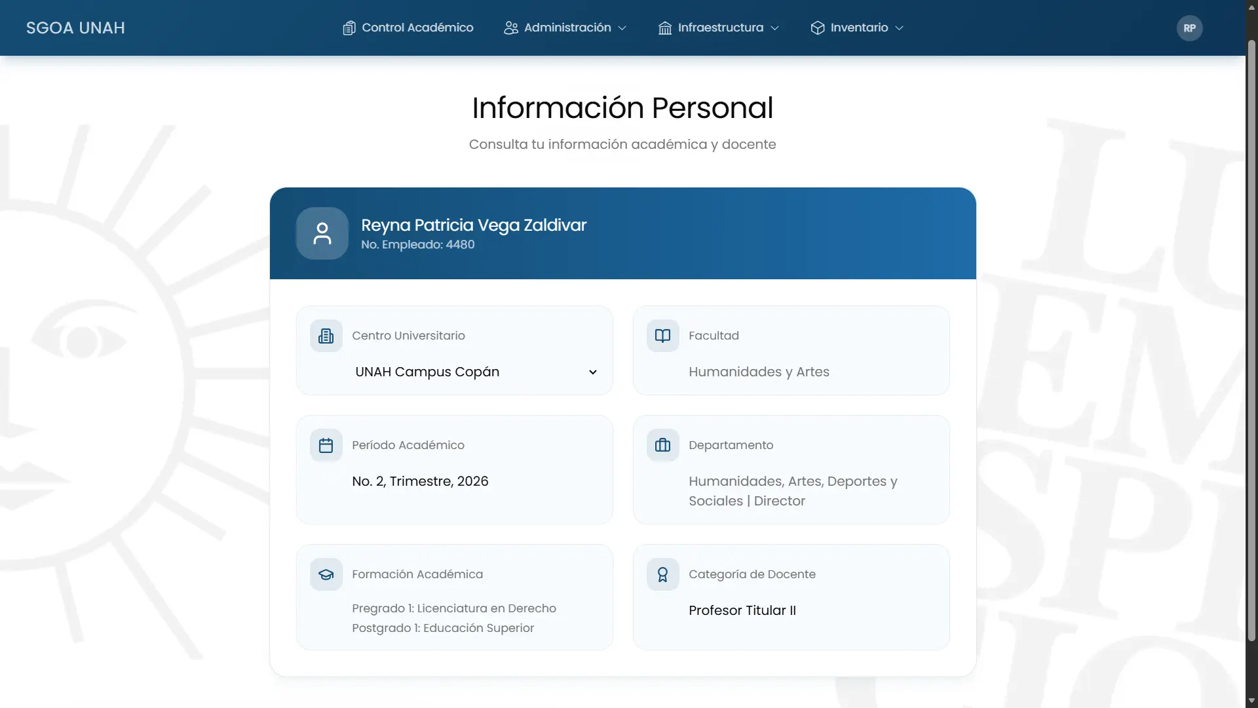The height and width of the screenshot is (708, 1258).
Task: Open the Inventario menu
Action: (857, 28)
